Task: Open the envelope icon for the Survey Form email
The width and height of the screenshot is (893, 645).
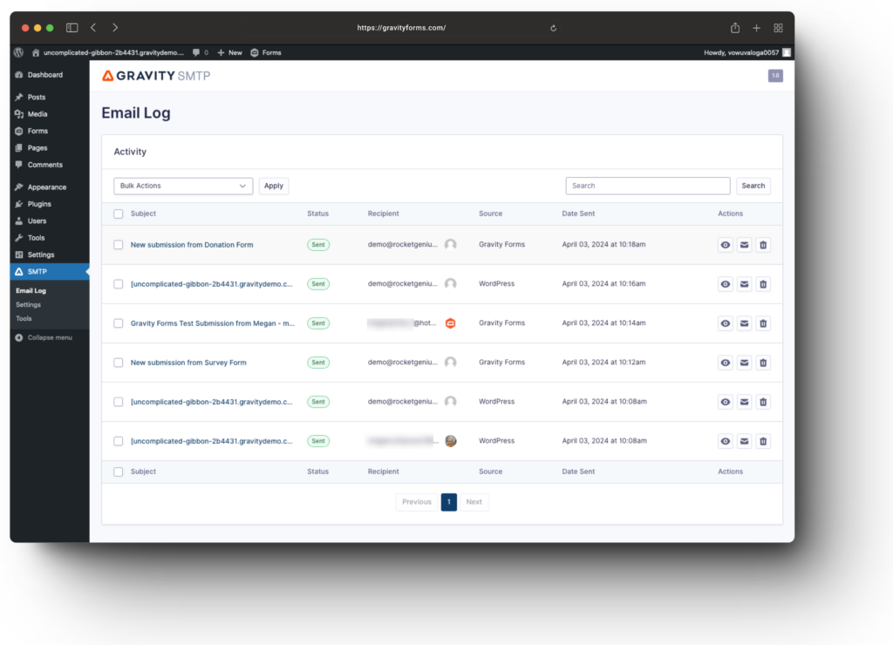Action: pos(744,362)
